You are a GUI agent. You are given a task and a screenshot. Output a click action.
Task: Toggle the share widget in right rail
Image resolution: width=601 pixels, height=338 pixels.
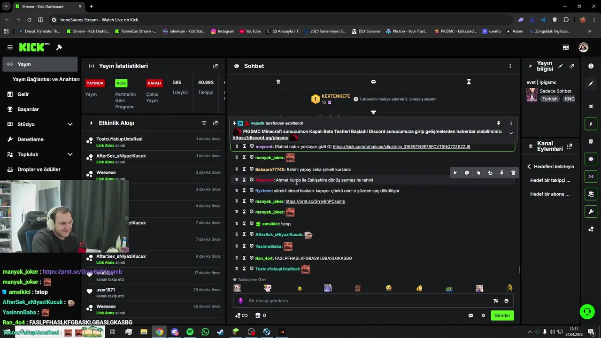point(591,229)
